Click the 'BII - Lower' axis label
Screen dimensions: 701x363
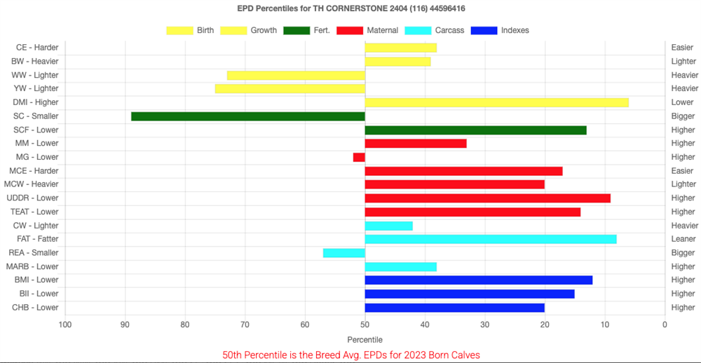(x=39, y=293)
